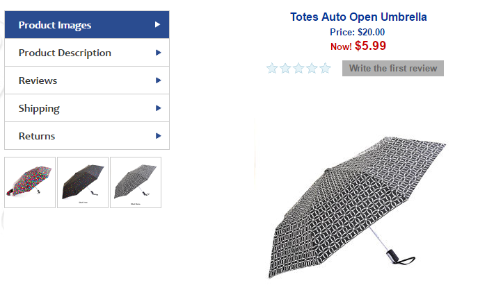Screen dimensions: 503x290
Task: Pick the black and white umbrella thumbnail
Action: pyautogui.click(x=136, y=182)
